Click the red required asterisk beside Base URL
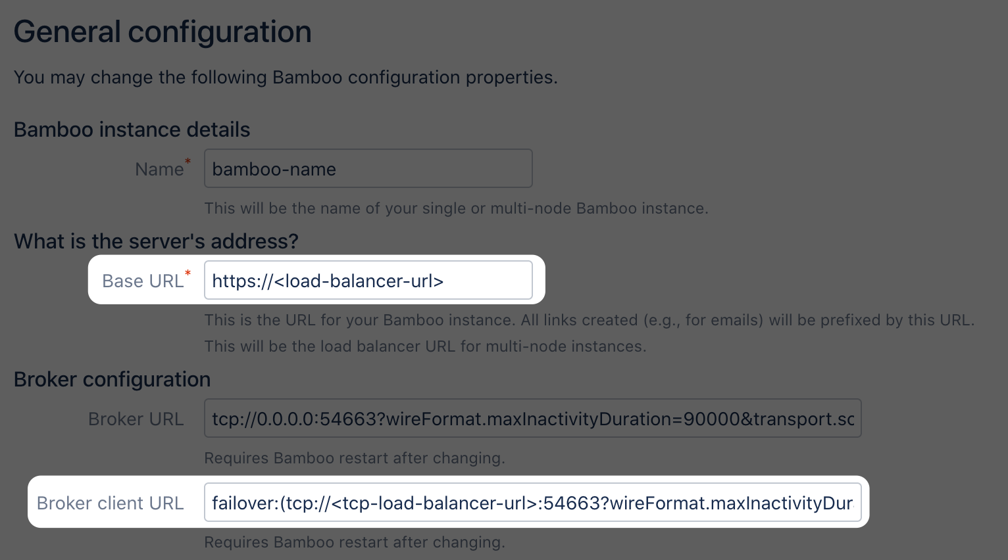This screenshot has width=1008, height=560. point(188,273)
